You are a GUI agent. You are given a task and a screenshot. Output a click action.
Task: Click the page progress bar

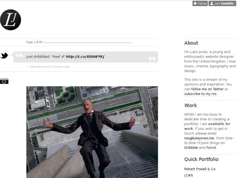pyautogui.click(x=87, y=42)
